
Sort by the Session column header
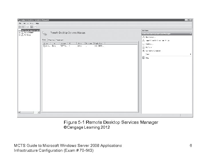64,43
